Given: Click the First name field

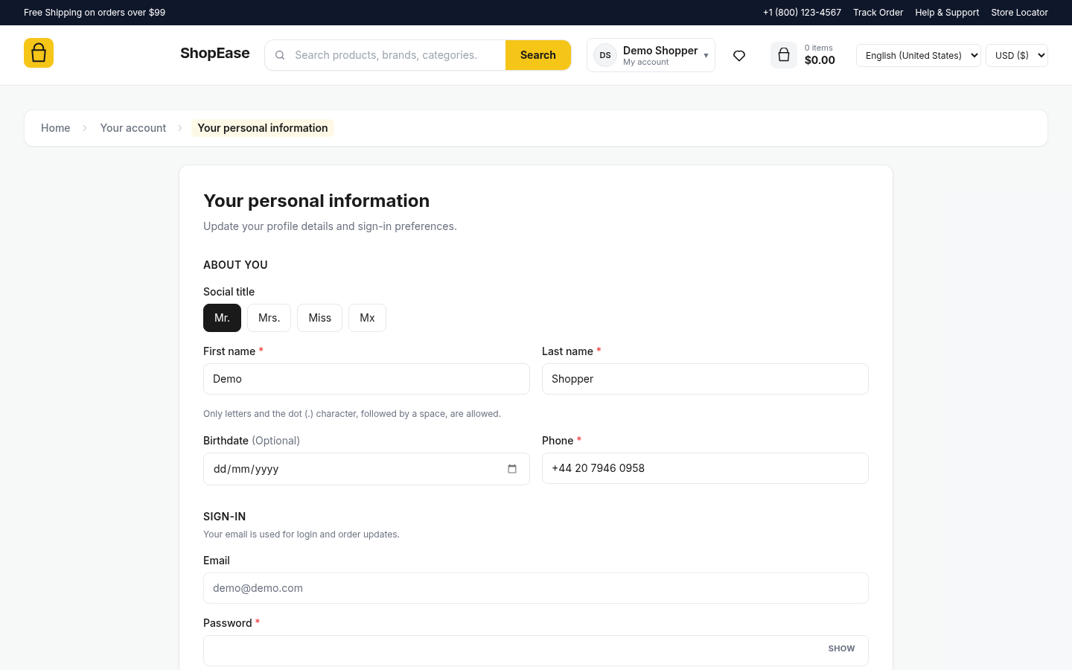Looking at the screenshot, I should pyautogui.click(x=366, y=379).
